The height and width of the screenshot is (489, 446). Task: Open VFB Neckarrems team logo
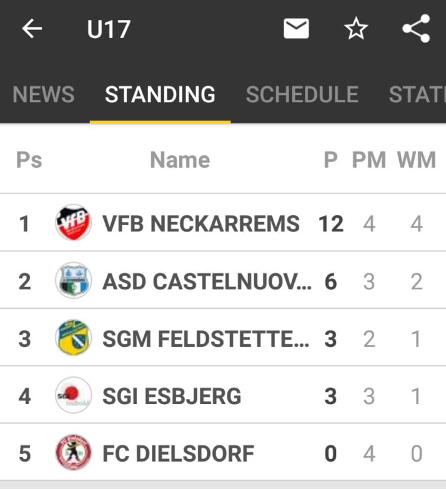[x=73, y=223]
